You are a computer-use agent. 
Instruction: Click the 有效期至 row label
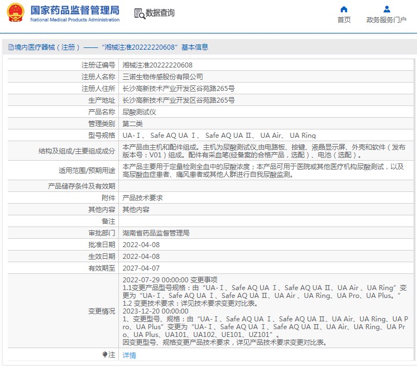click(x=102, y=268)
